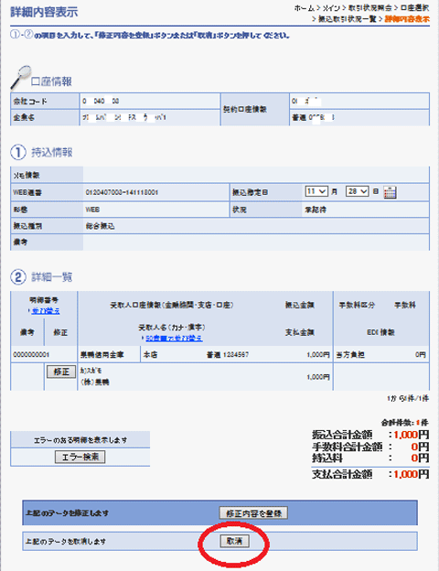Open the calendar date picker icon
This screenshot has width=439, height=571.
[390, 192]
